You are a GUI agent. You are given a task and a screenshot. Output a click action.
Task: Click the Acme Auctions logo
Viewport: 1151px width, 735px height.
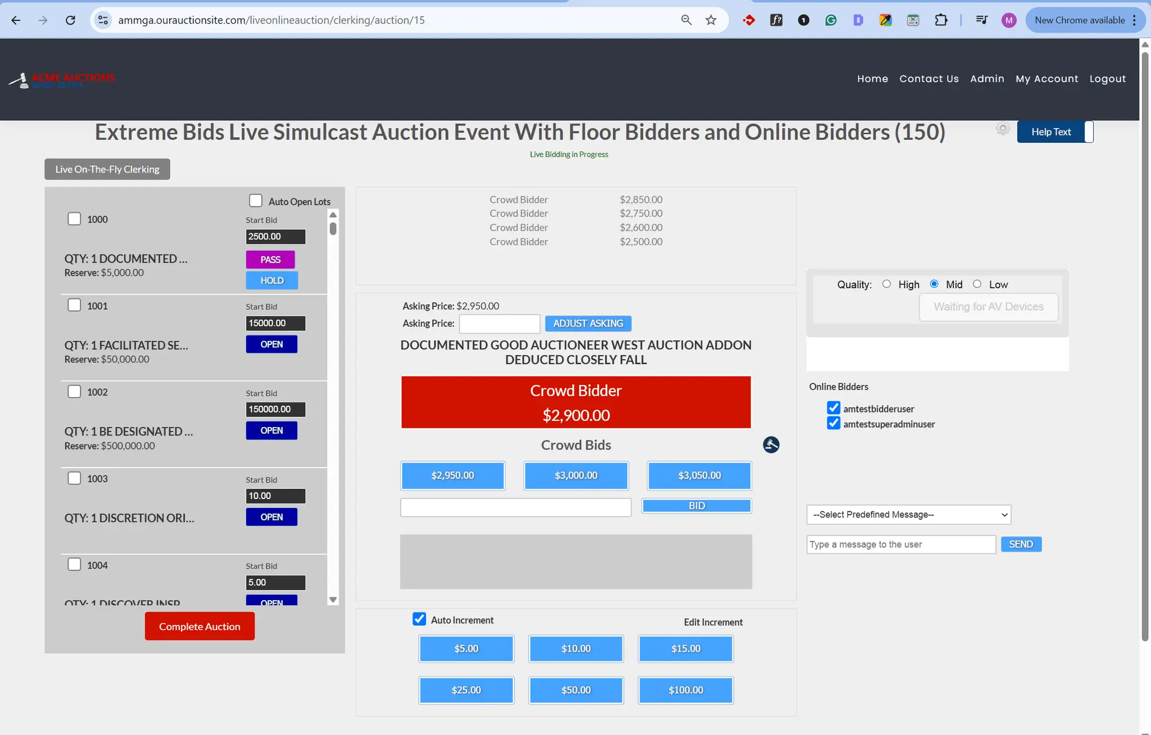62,80
